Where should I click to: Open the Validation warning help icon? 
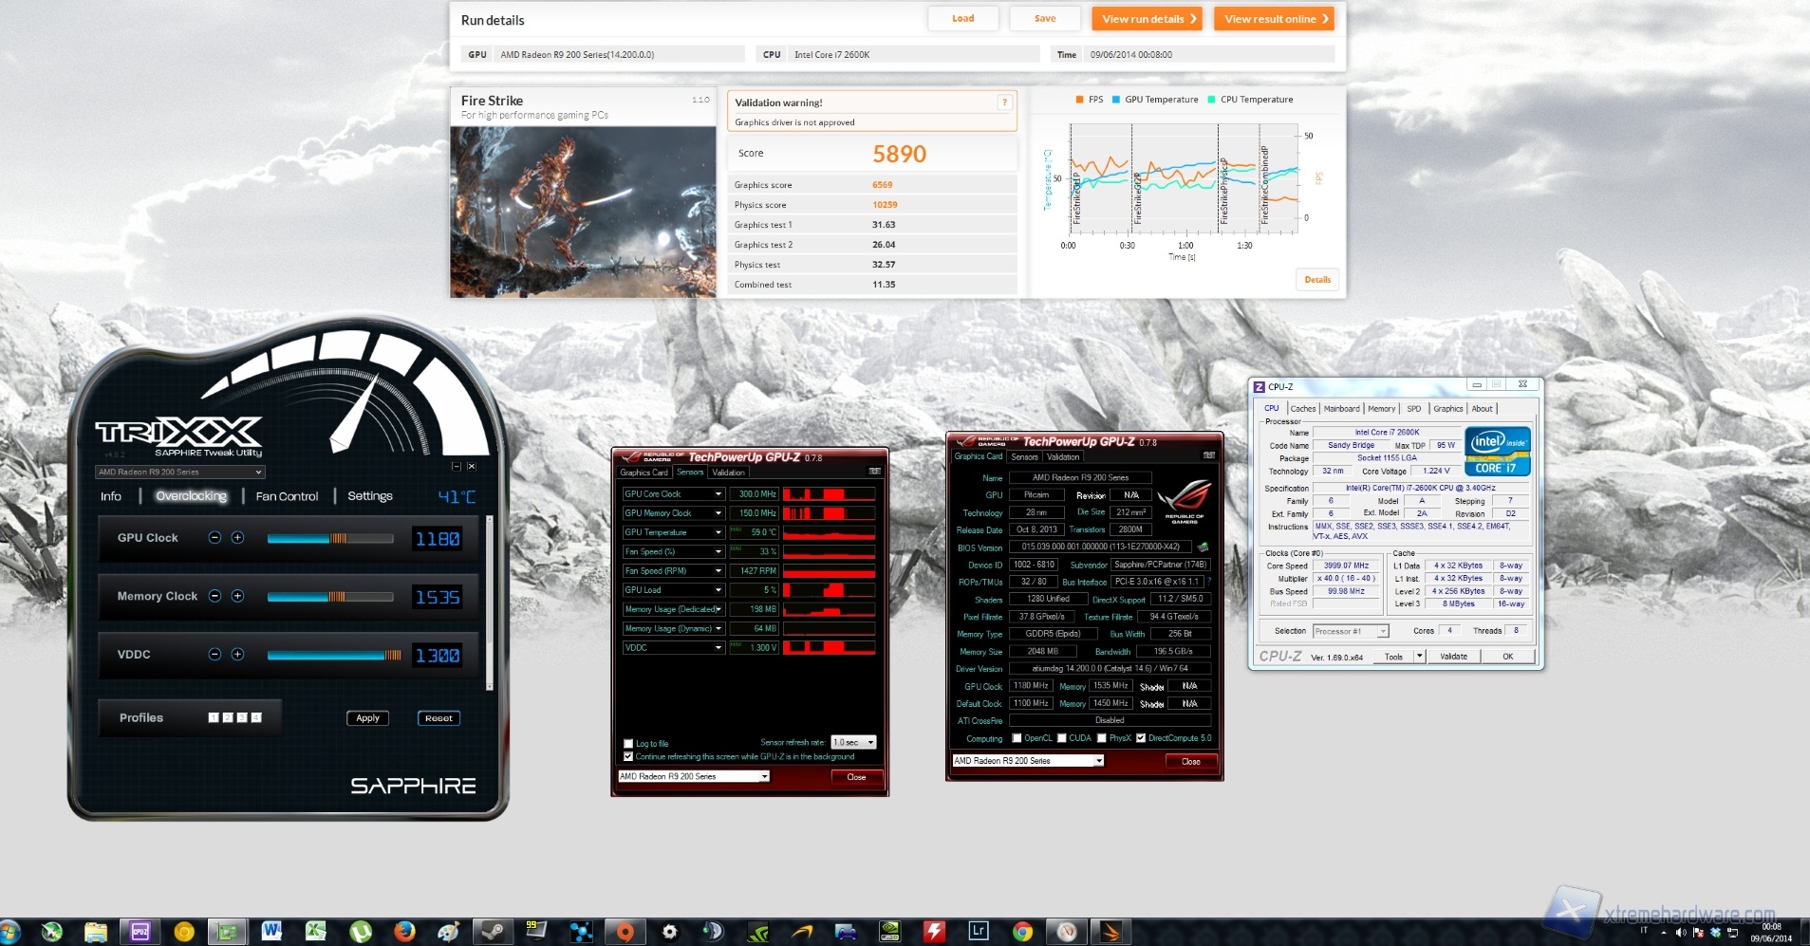1004,102
